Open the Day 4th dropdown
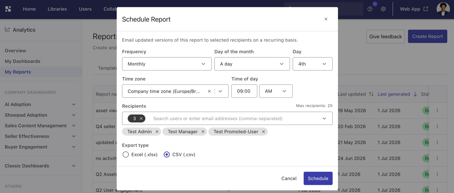The width and height of the screenshot is (454, 193). (x=312, y=64)
